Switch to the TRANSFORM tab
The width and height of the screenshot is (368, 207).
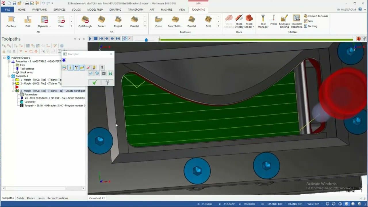pyautogui.click(x=136, y=9)
